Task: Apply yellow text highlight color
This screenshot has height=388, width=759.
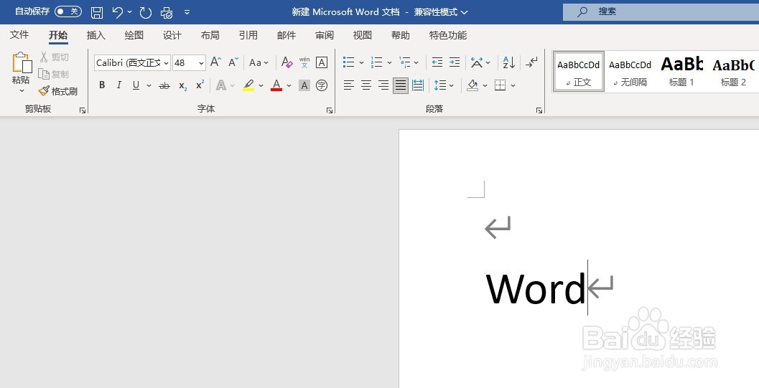Action: tap(248, 85)
